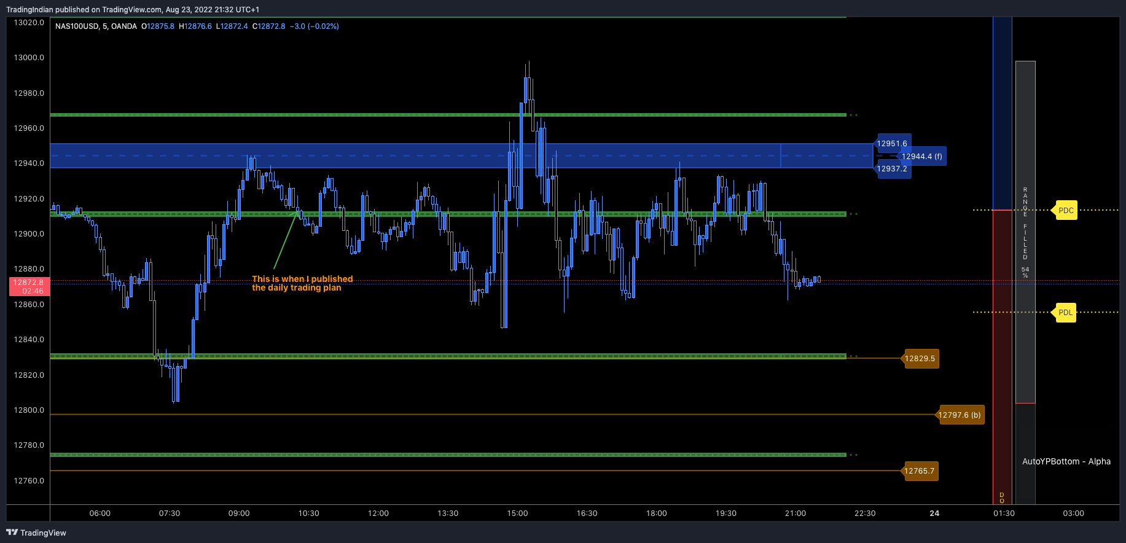Click the yellow PDL price label
The width and height of the screenshot is (1126, 543).
(x=1065, y=312)
